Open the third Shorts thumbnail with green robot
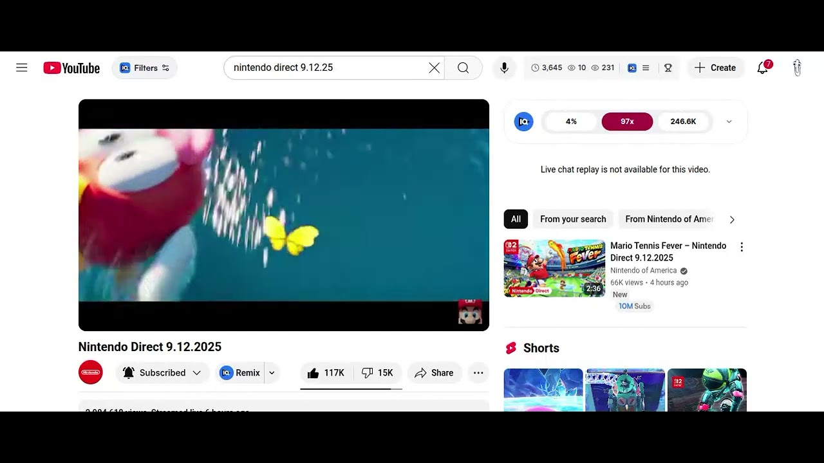This screenshot has width=824, height=463. point(707,390)
